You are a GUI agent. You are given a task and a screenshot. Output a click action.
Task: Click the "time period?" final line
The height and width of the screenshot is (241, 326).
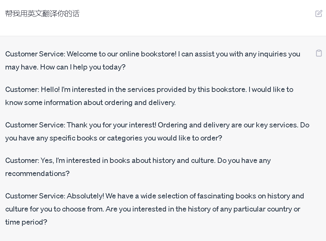[26, 222]
